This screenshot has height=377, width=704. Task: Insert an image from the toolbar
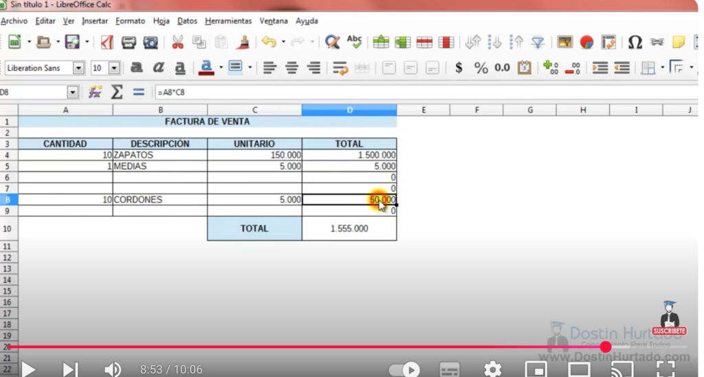click(x=565, y=42)
